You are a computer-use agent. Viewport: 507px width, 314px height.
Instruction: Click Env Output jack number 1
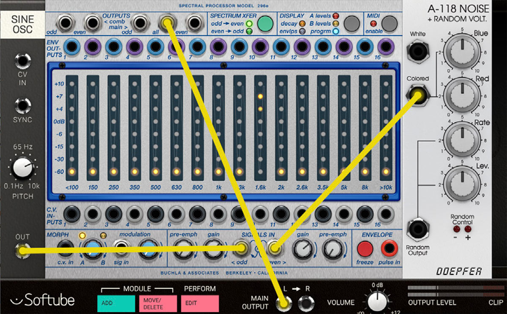click(x=72, y=46)
